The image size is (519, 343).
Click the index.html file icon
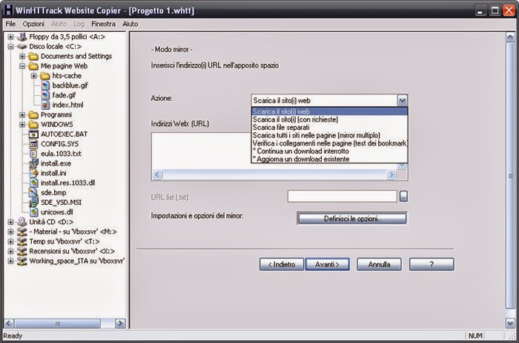(45, 105)
